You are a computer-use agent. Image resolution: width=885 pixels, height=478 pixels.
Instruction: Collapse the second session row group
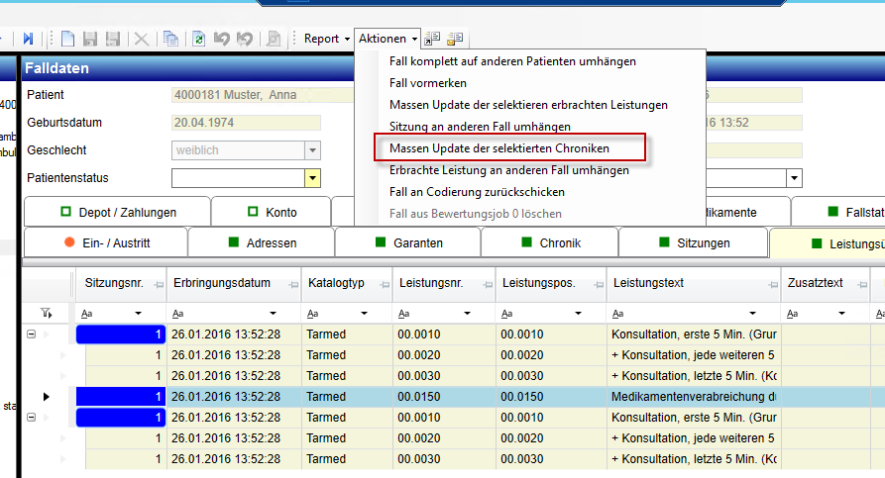click(x=32, y=418)
